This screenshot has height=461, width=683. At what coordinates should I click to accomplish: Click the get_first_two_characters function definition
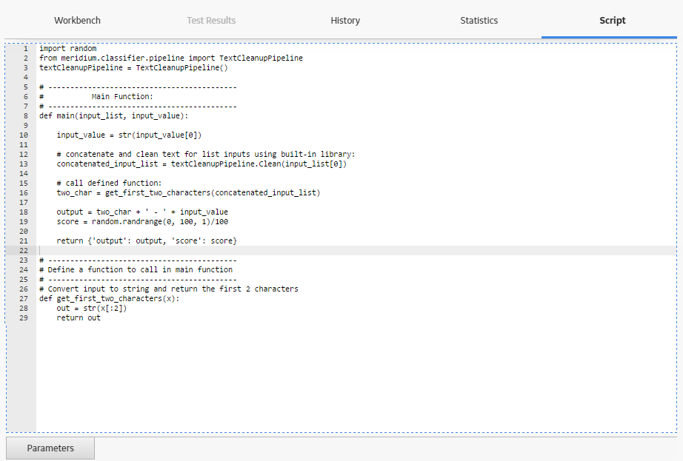[x=118, y=298]
